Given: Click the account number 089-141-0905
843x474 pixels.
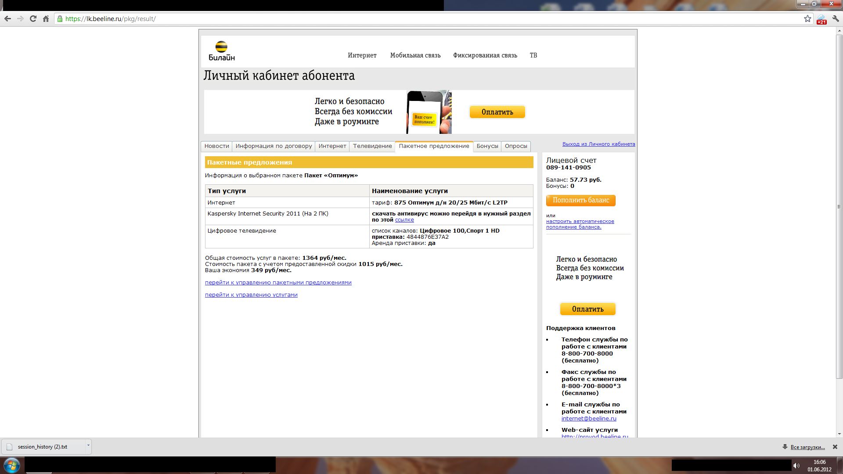Looking at the screenshot, I should 569,168.
